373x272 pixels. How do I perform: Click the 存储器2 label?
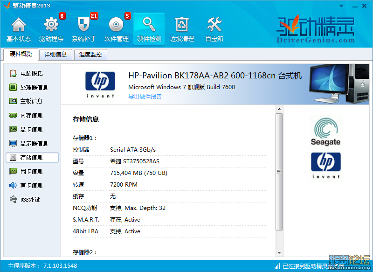click(x=85, y=252)
